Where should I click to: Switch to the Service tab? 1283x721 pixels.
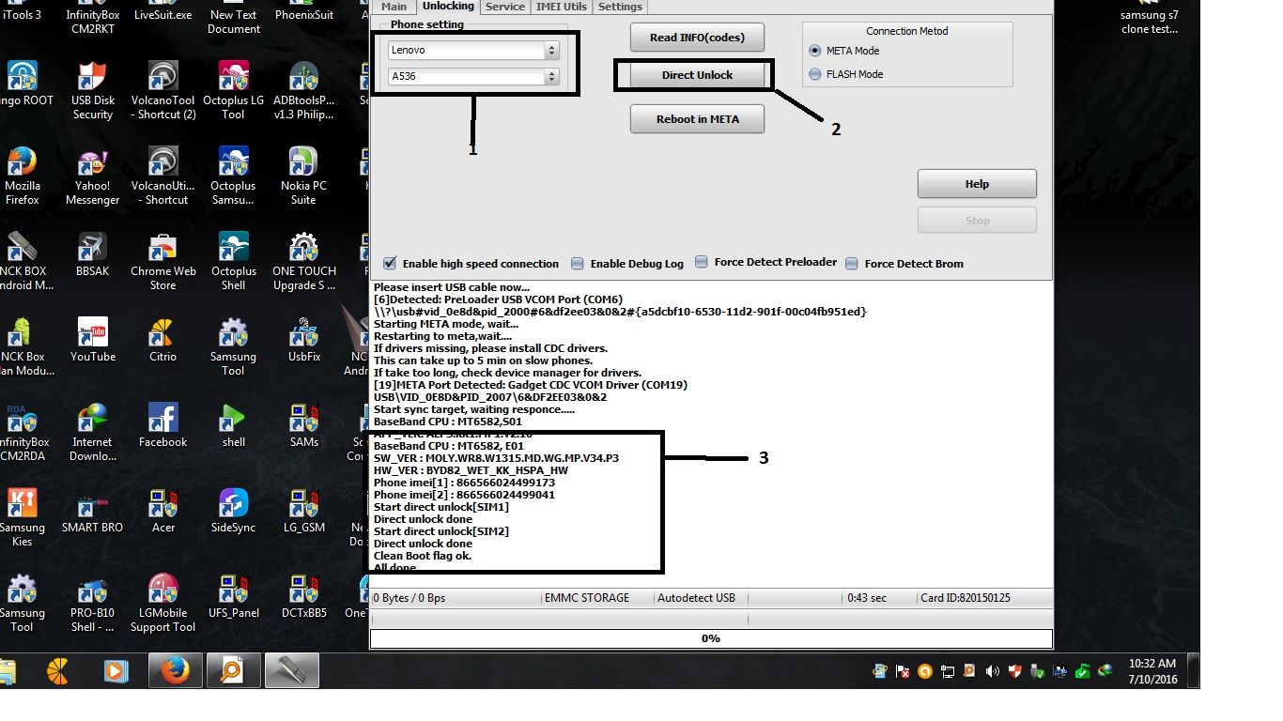click(x=504, y=7)
